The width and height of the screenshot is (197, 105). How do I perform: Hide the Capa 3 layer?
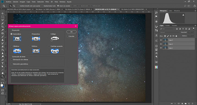click(161, 40)
